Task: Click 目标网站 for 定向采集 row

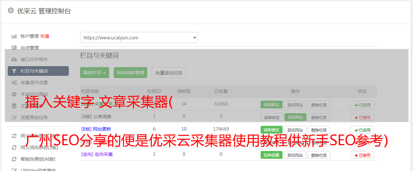Action: click(295, 155)
